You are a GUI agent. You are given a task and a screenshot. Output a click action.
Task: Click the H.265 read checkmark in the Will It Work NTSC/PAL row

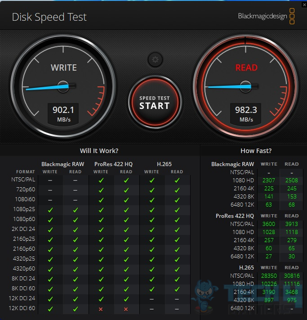click(x=177, y=180)
